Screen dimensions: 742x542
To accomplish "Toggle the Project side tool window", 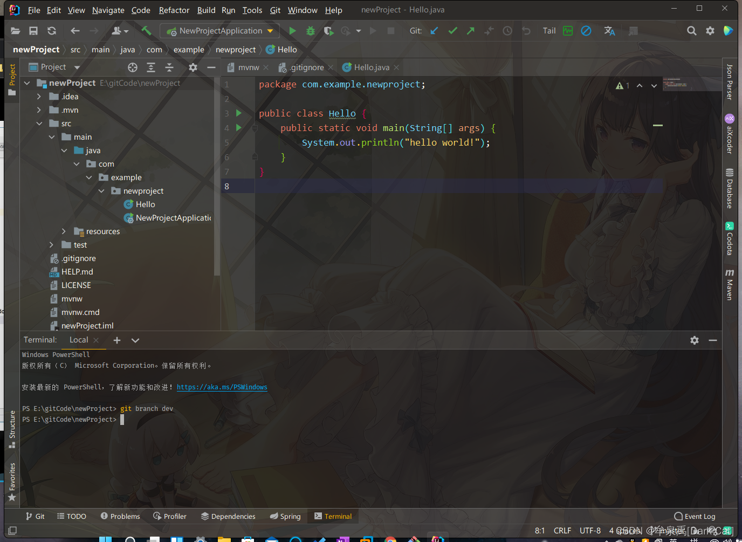I will [x=12, y=79].
